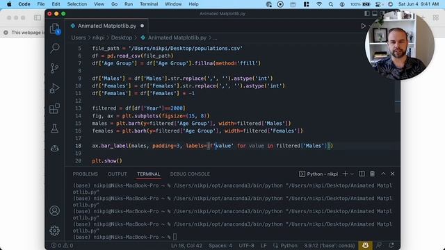Open the Run menu
Viewport: 445px width, 250px height.
(x=129, y=4)
